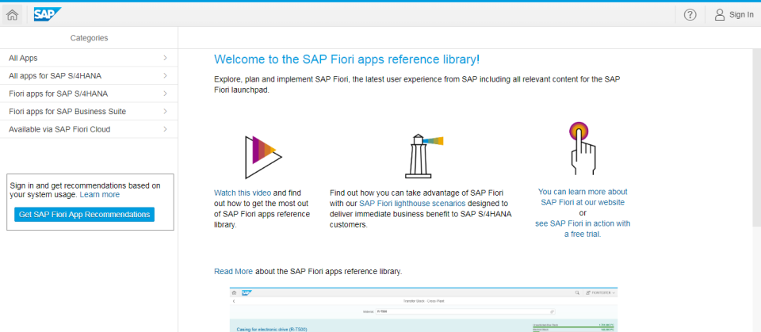Image resolution: width=761 pixels, height=332 pixels.
Task: Click the video play triangle icon
Action: [x=262, y=155]
